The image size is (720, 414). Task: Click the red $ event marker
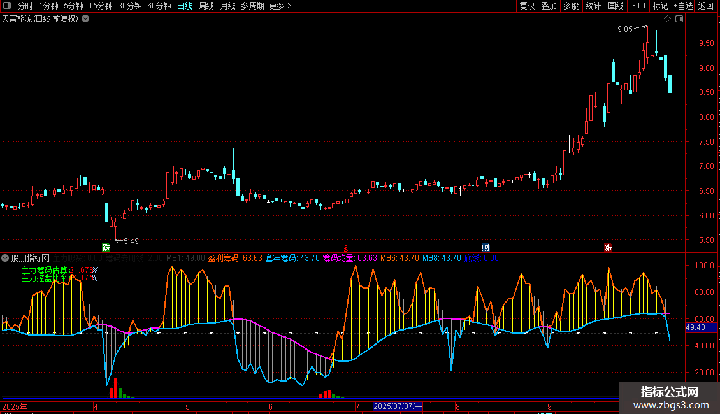click(x=346, y=247)
